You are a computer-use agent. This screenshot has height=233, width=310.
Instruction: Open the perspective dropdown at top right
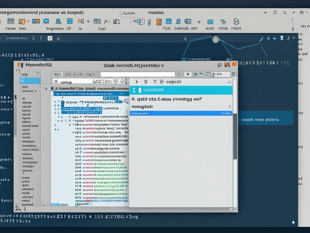click(x=265, y=12)
